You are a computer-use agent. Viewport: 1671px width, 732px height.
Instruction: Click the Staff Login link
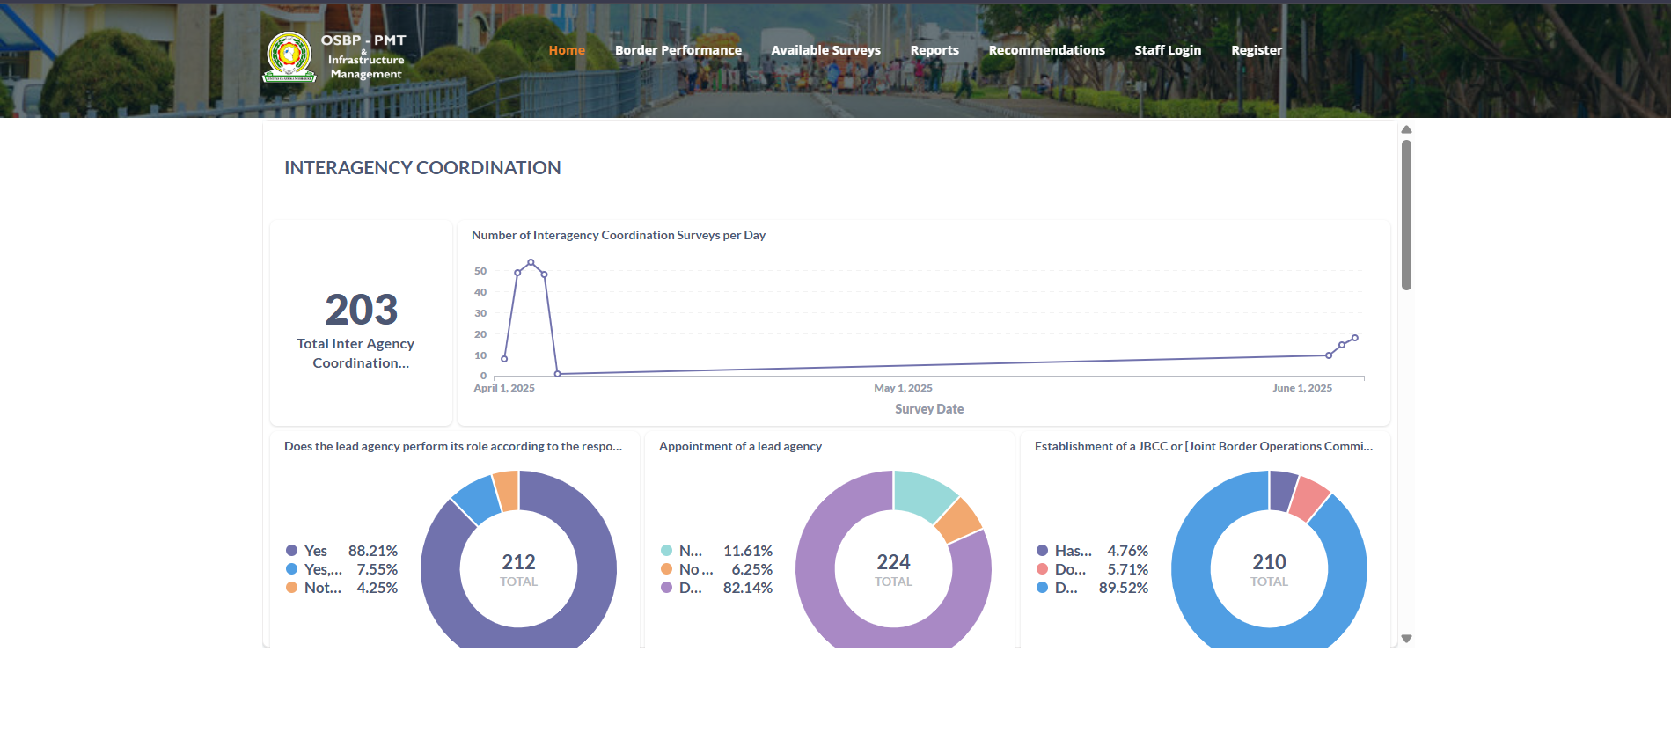tap(1168, 50)
